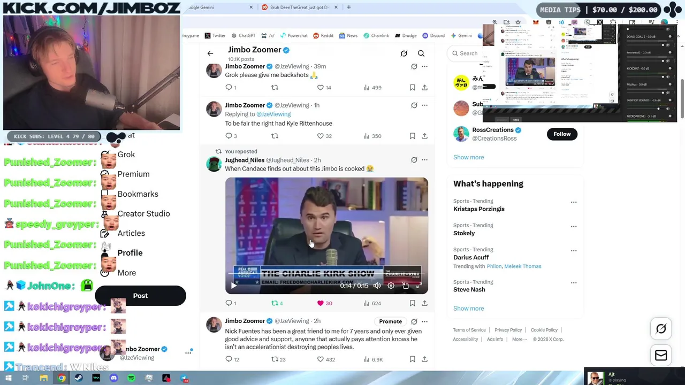The width and height of the screenshot is (685, 385).
Task: Bookmark the Kyle Rittenhouse post
Action: click(412, 136)
